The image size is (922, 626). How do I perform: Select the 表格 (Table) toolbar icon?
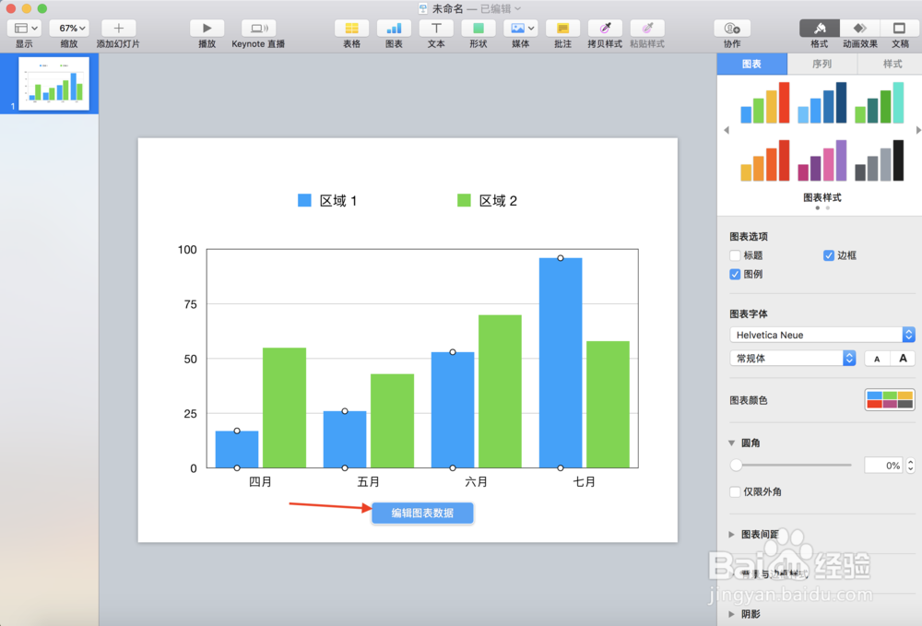click(350, 29)
